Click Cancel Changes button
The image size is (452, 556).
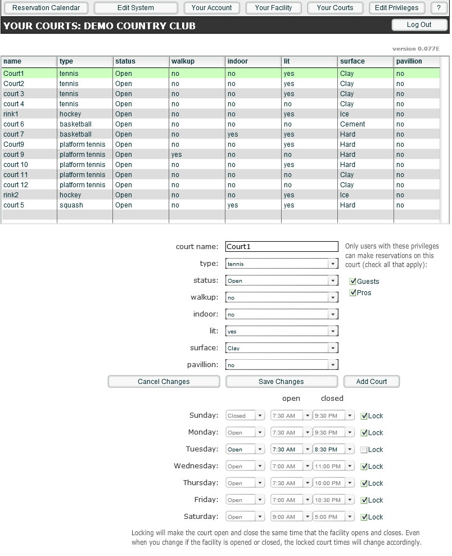[164, 382]
